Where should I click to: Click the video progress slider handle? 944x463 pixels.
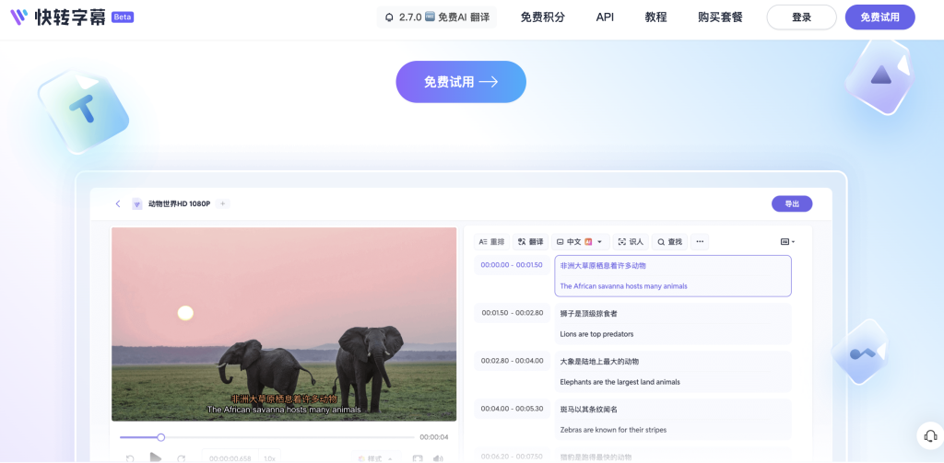pyautogui.click(x=160, y=437)
